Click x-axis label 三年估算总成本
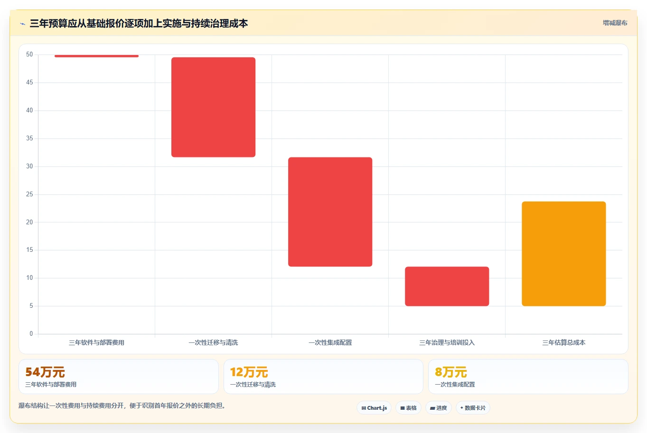 point(564,342)
